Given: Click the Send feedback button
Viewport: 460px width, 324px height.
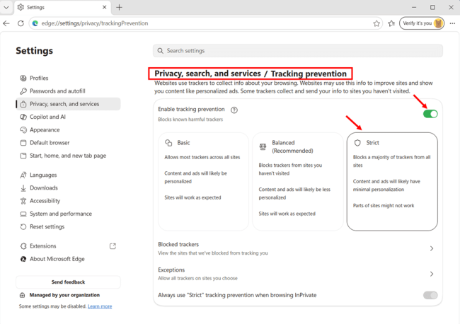Looking at the screenshot, I should pyautogui.click(x=68, y=282).
